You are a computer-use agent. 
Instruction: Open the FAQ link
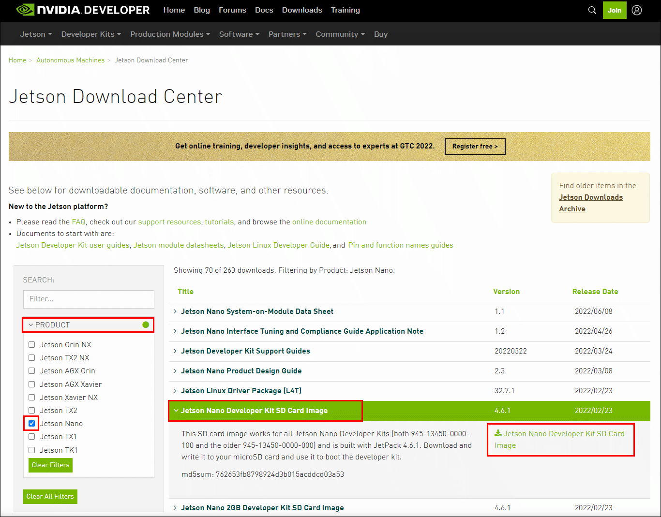(78, 222)
